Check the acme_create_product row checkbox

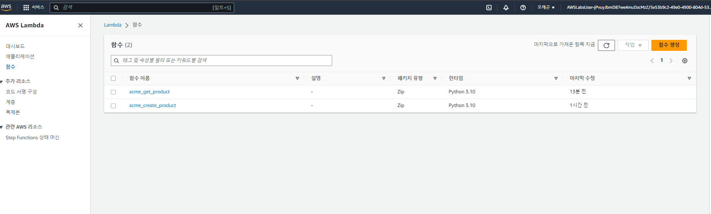(113, 106)
